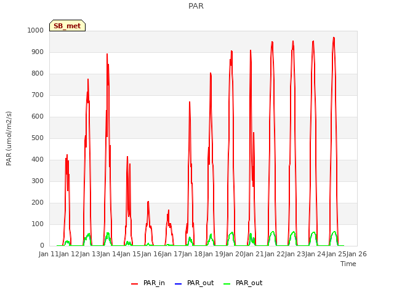Click the red PAR_in legend swatch
394x295 pixels.
point(135,284)
